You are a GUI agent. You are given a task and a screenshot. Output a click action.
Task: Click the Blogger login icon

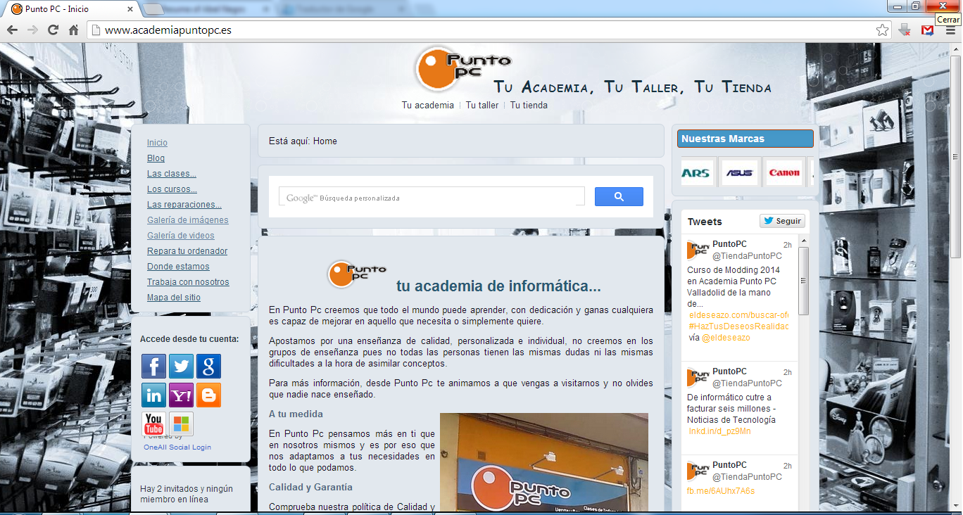tap(208, 395)
